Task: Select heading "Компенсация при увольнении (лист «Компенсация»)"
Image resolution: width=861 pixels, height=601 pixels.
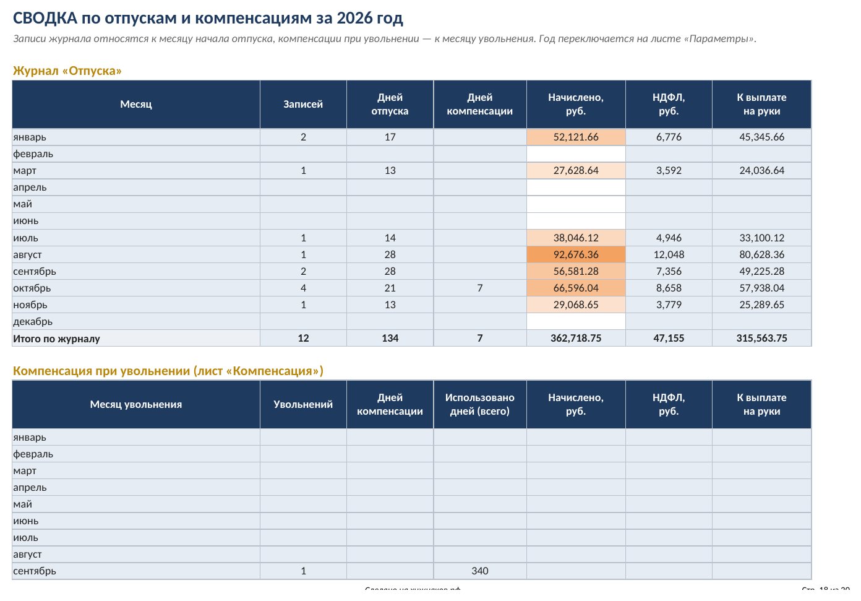Action: (x=168, y=371)
